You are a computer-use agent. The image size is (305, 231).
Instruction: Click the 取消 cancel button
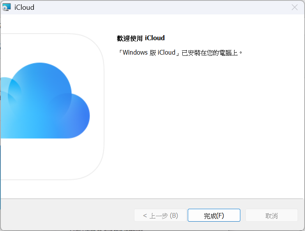point(272,215)
